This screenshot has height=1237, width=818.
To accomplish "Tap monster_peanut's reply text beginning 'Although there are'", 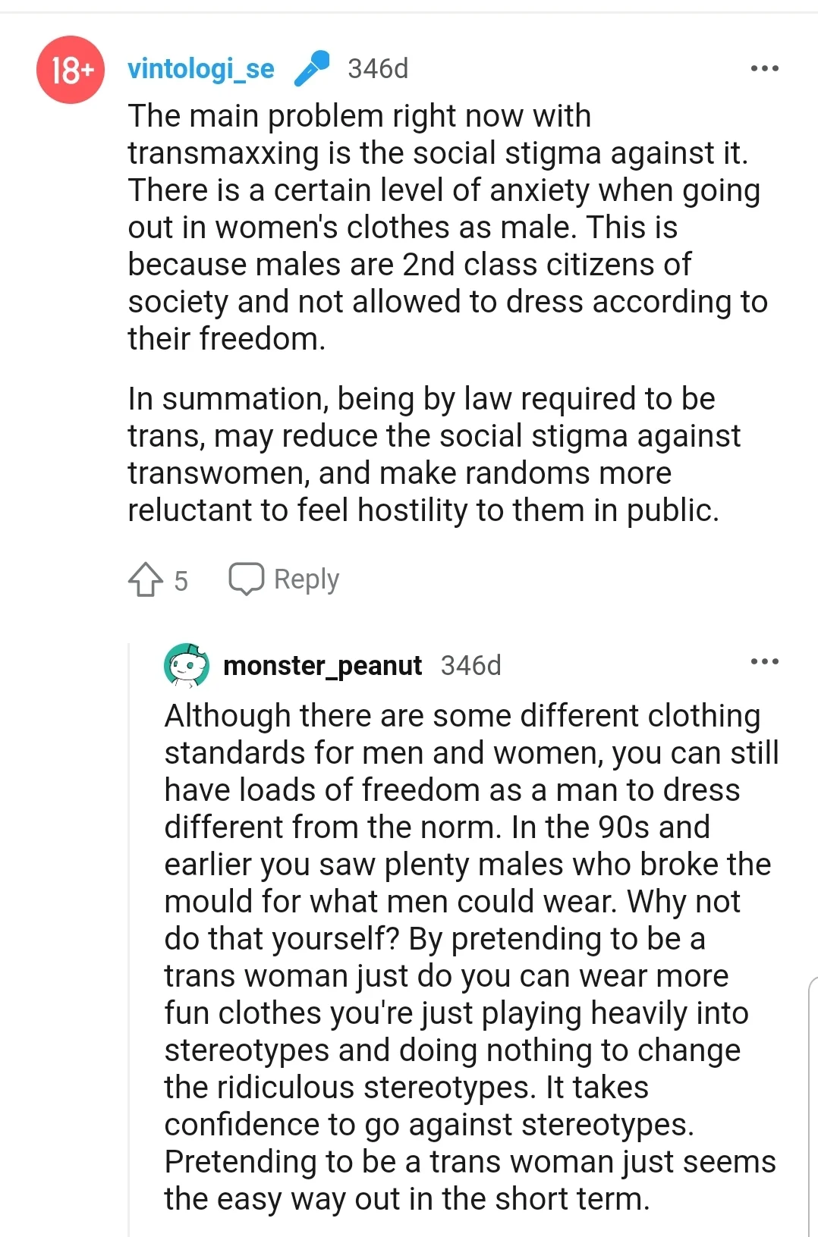I will (x=471, y=957).
